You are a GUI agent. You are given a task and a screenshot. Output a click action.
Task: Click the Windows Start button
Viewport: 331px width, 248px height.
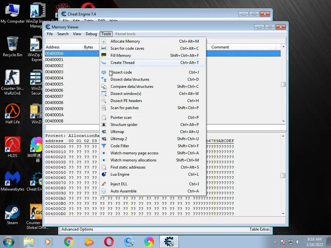pyautogui.click(x=8, y=242)
